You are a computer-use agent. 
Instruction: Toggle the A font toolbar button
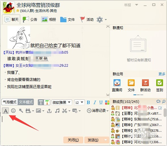coord(5,111)
